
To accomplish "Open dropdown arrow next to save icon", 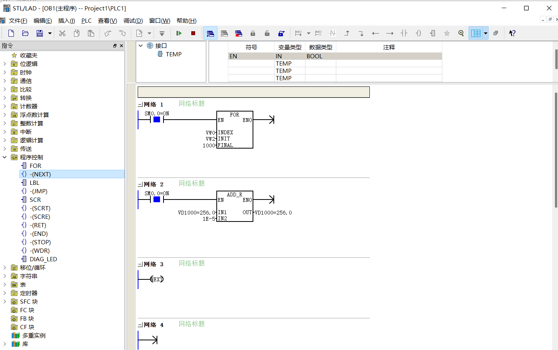I will click(x=50, y=33).
